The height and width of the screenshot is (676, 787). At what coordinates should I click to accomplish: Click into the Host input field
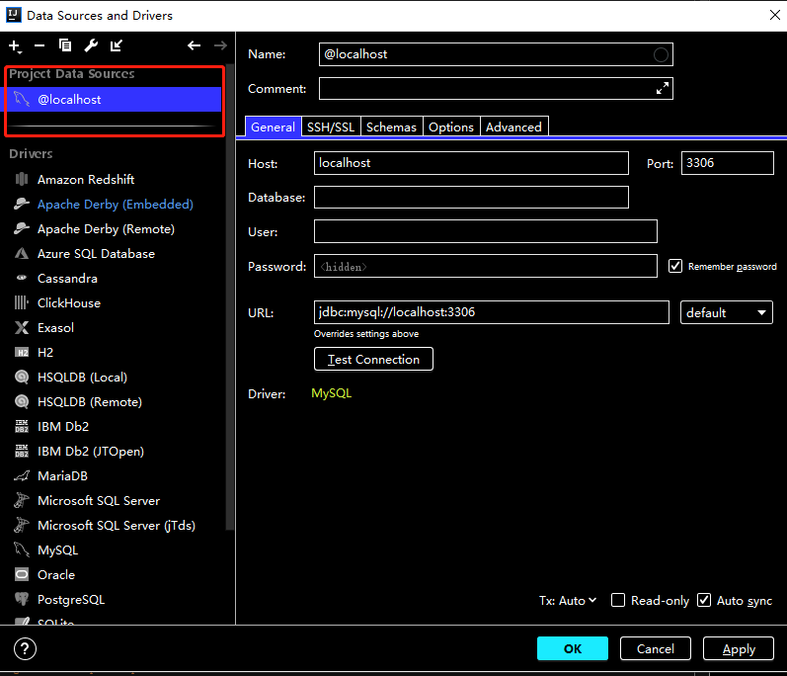pyautogui.click(x=471, y=163)
